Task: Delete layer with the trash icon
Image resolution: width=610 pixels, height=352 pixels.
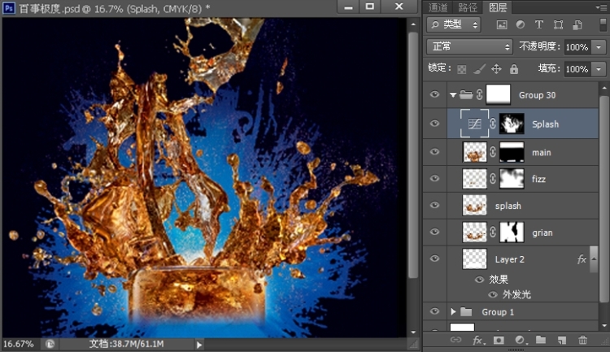Action: pyautogui.click(x=582, y=341)
